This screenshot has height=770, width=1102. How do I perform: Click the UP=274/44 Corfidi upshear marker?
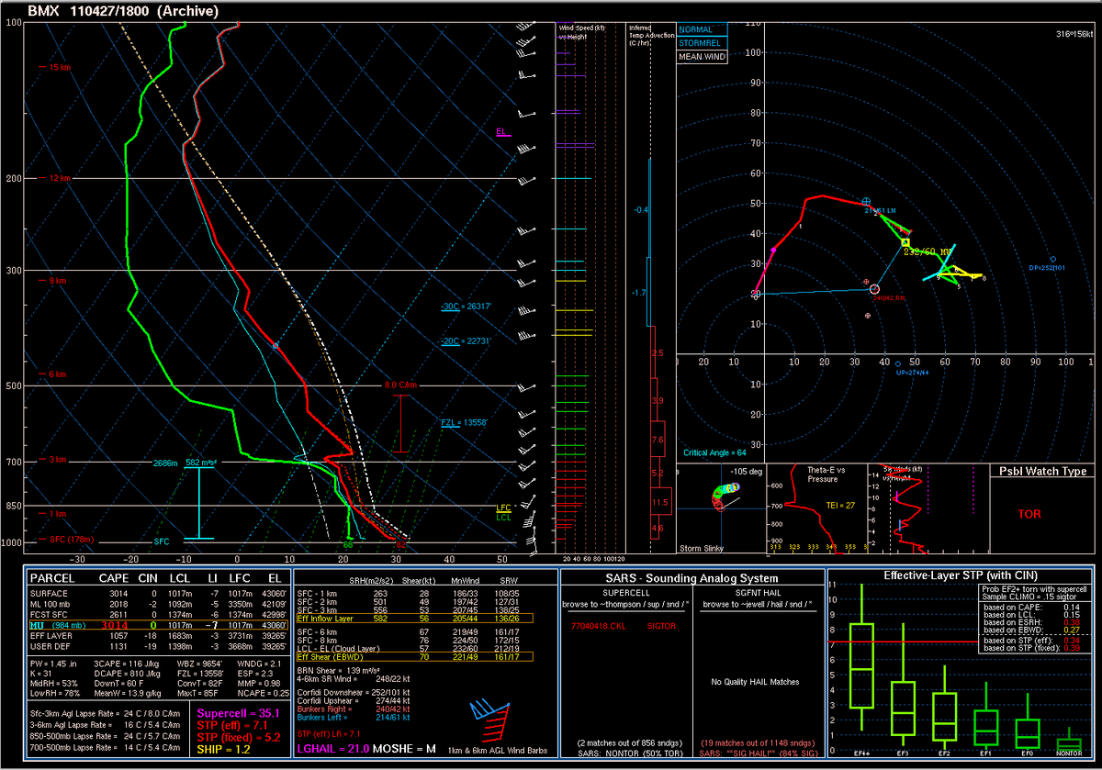(898, 364)
